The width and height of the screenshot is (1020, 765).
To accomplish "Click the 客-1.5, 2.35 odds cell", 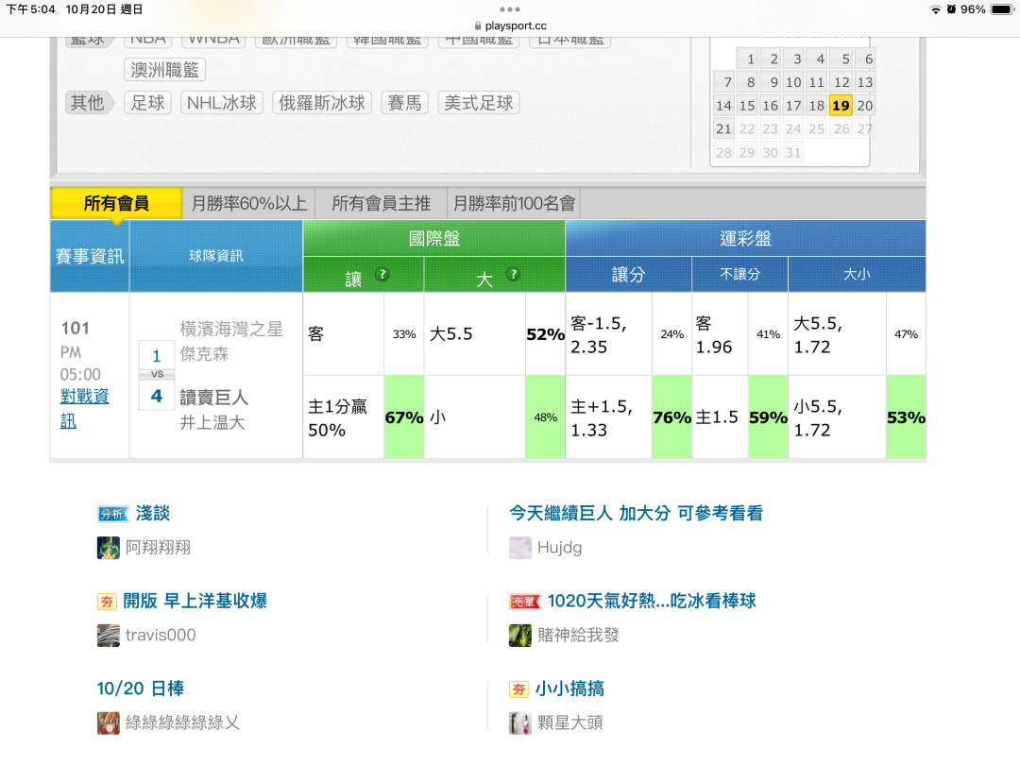I will pyautogui.click(x=609, y=334).
